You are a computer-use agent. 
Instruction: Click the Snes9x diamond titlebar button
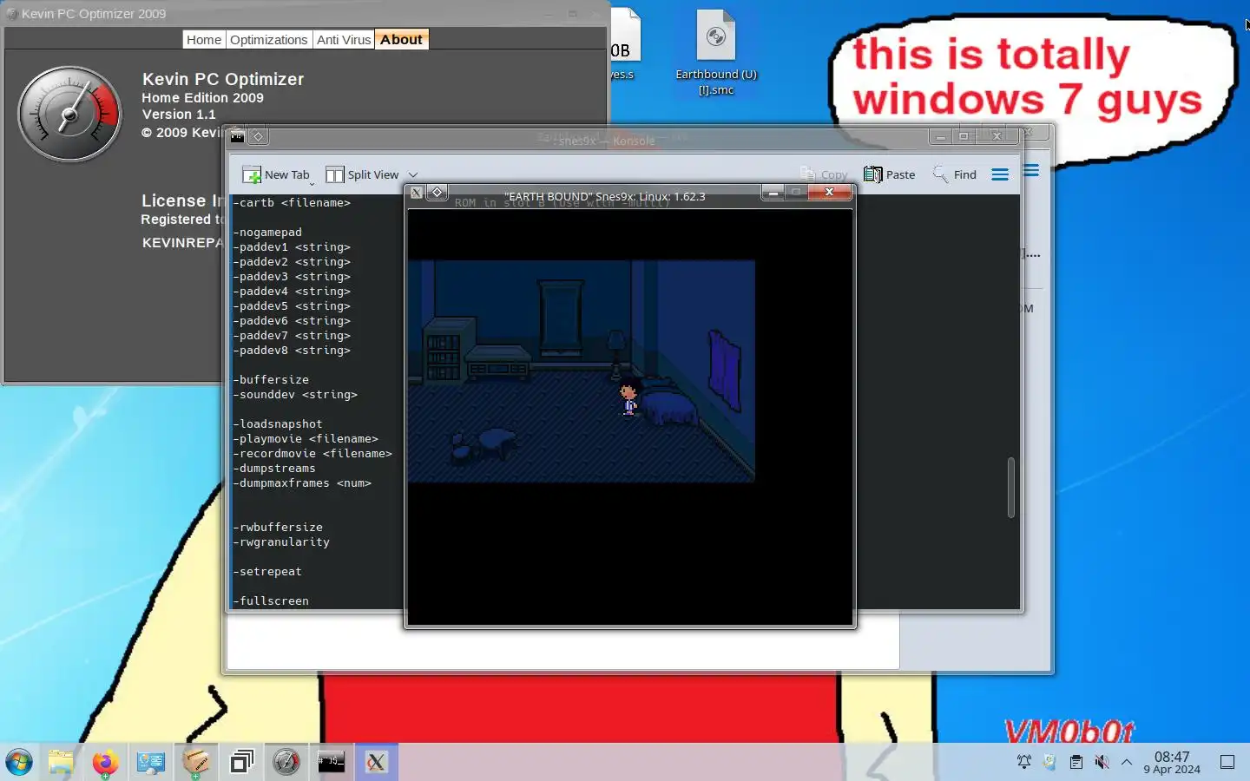pyautogui.click(x=437, y=192)
